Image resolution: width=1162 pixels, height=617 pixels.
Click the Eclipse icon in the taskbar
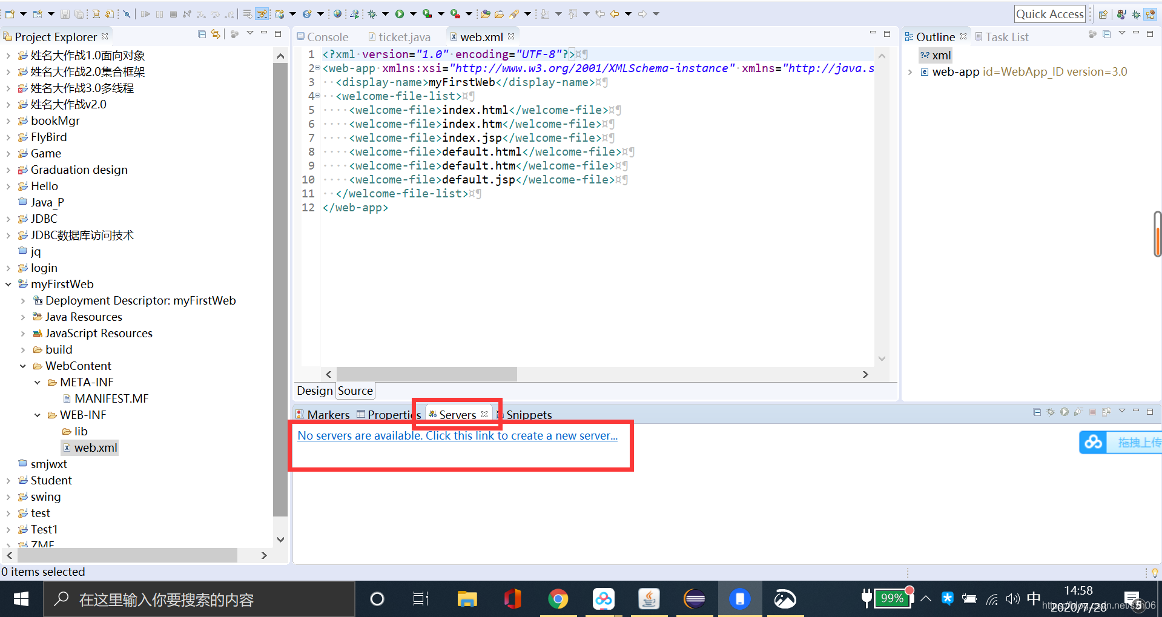click(x=694, y=599)
